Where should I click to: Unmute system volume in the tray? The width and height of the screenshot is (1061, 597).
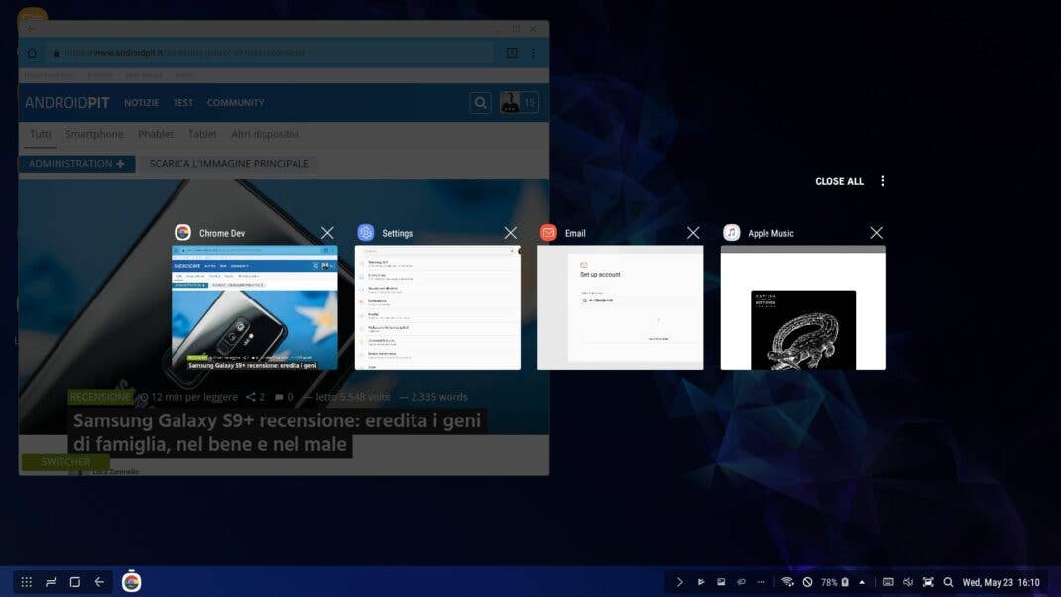[907, 582]
